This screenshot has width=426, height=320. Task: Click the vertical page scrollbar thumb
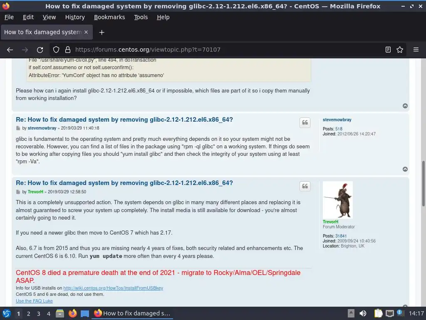(423, 183)
